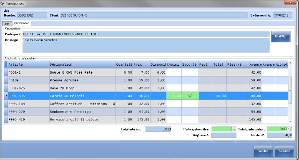
Task: Toggle the Emporté cell for Presse Agrumes
Action: pos(190,80)
